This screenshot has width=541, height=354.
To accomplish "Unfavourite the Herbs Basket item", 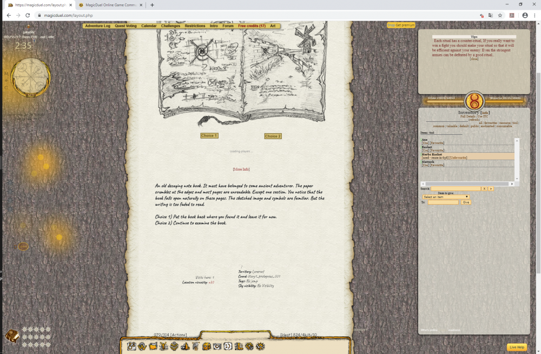I will click(459, 158).
